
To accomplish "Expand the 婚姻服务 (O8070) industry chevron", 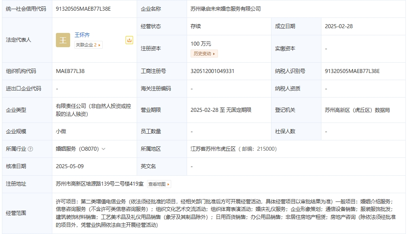I will tap(104, 149).
